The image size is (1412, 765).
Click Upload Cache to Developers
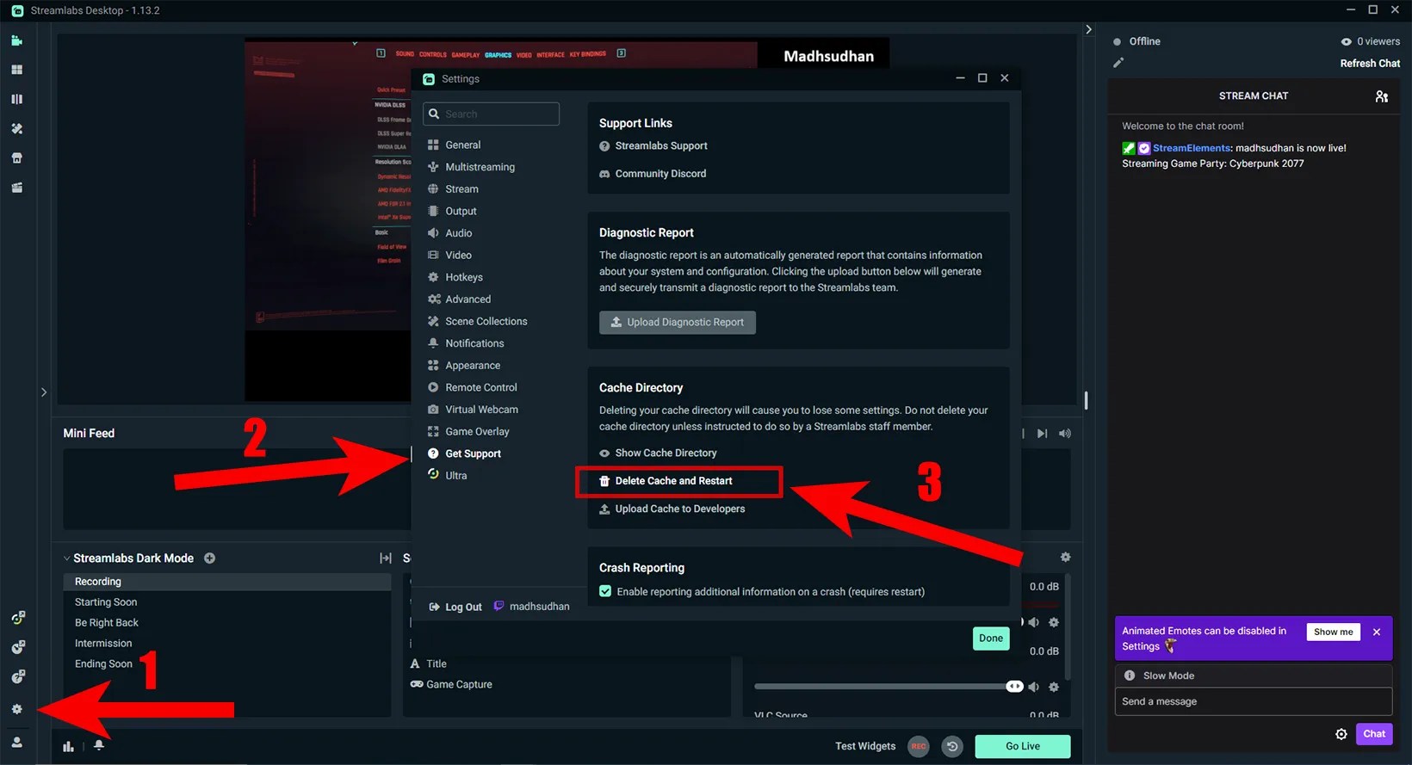point(672,509)
